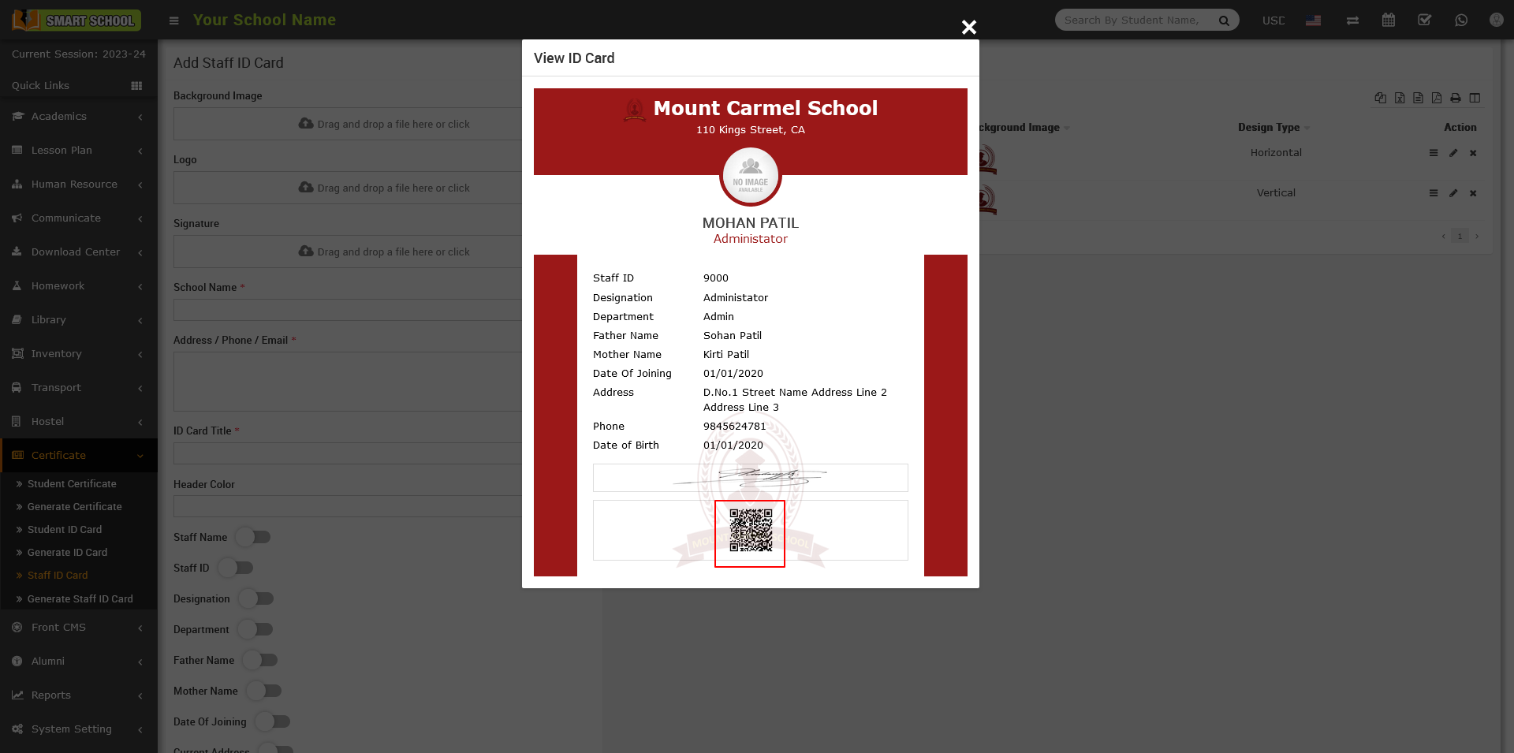The width and height of the screenshot is (1514, 753).
Task: Export table as PDF icon
Action: (x=1437, y=98)
